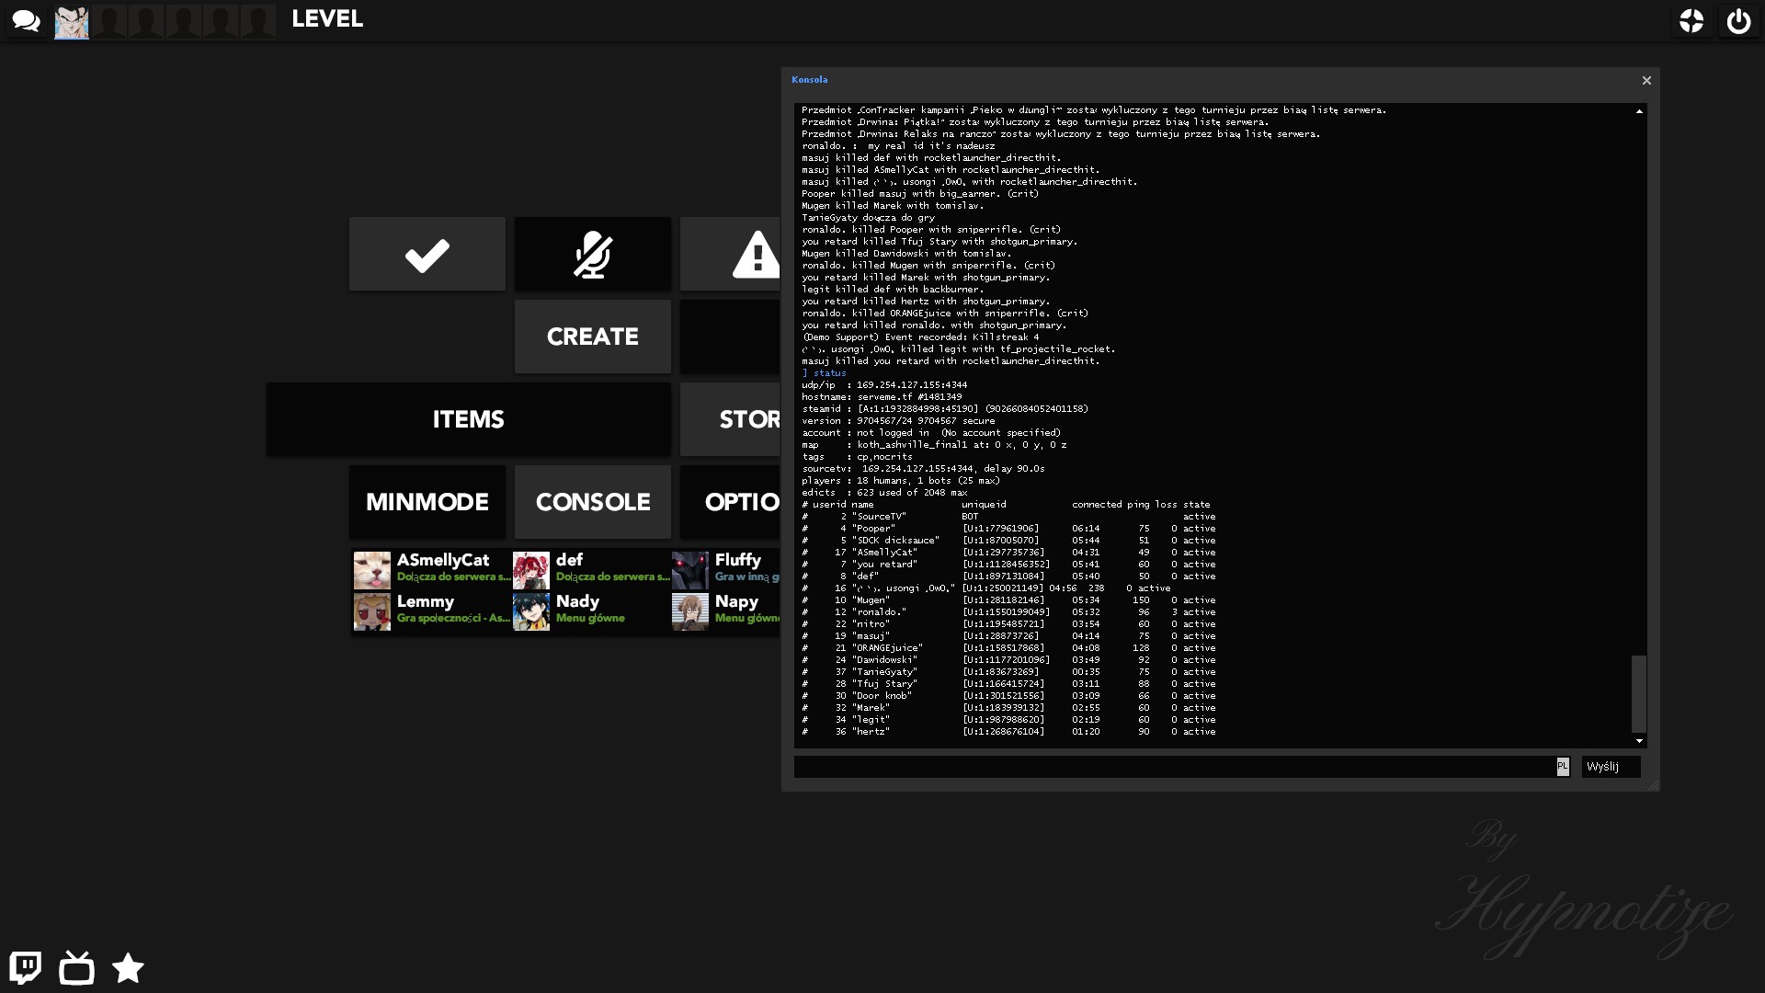Toggle MINMODE menu option
1765x993 pixels.
427,502
